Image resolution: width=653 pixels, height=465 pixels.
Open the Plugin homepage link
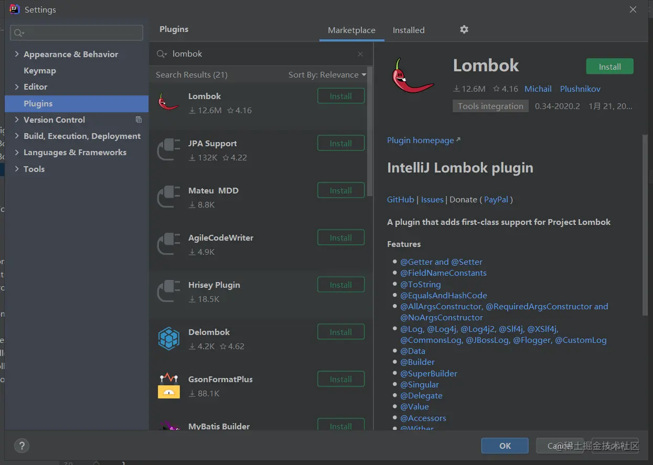(x=423, y=140)
